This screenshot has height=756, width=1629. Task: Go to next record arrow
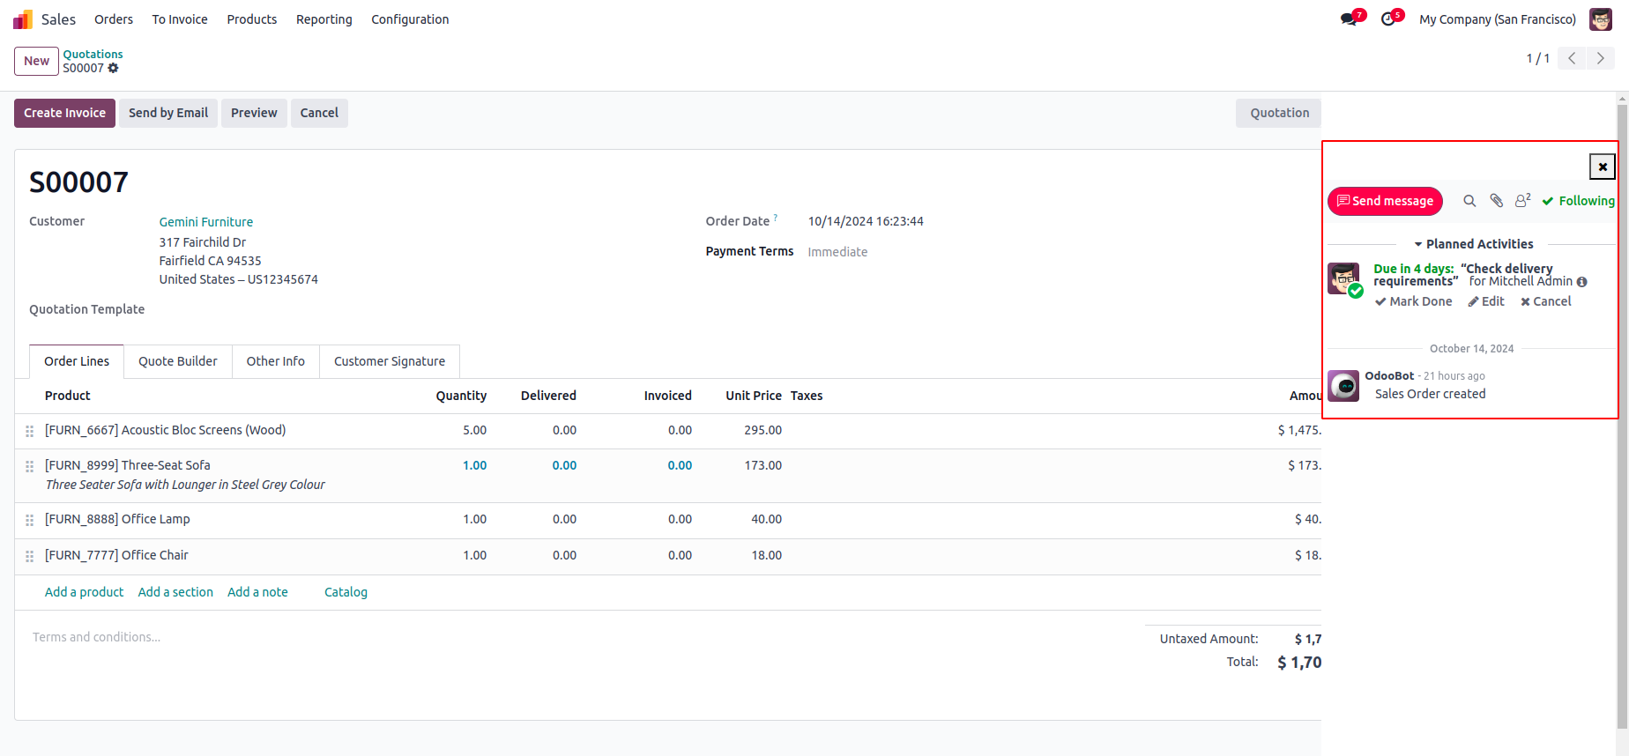[x=1601, y=58]
